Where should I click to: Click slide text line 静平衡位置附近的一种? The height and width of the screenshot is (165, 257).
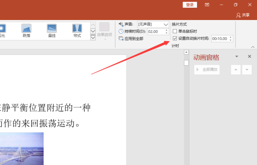[x=46, y=108]
